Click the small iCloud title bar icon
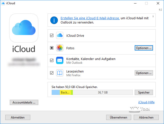 3,3
